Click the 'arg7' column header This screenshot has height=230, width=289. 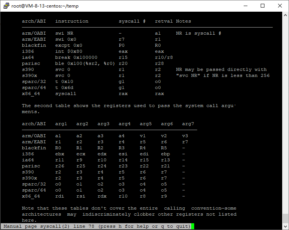pos(188,124)
